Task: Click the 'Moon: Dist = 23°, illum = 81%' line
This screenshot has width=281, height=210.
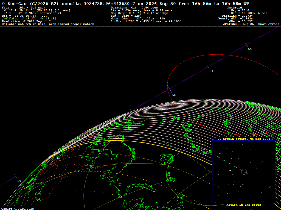Action: 138,19
